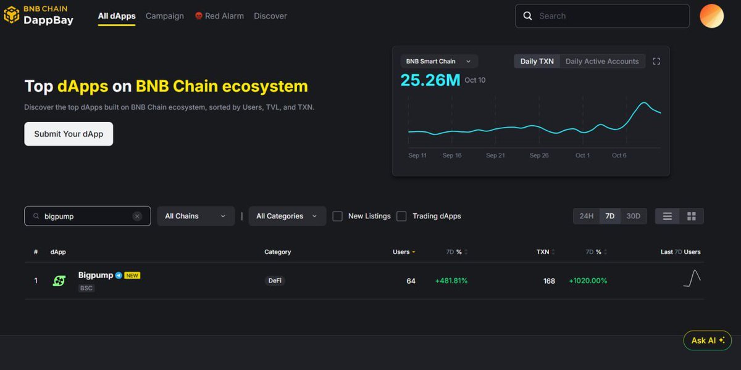Click the Red Alarm skull icon
Image resolution: width=741 pixels, height=370 pixels.
click(199, 16)
